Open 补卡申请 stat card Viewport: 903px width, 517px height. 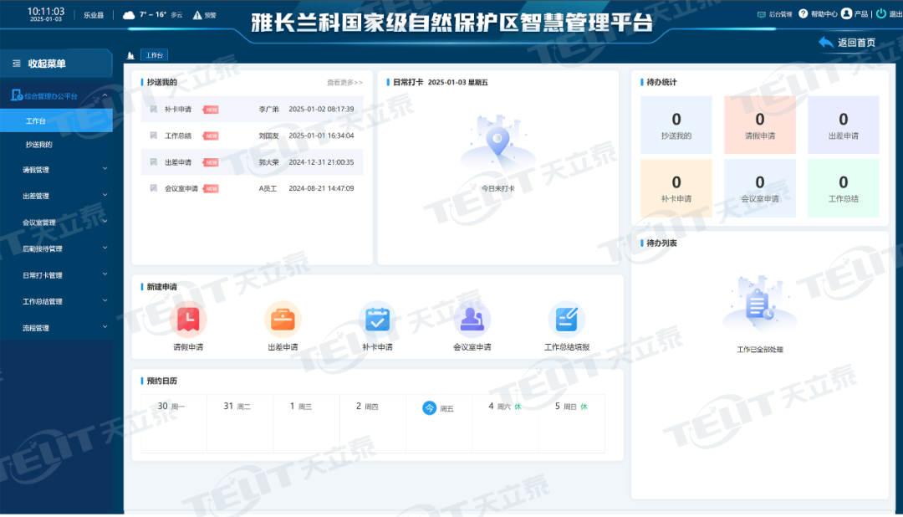click(x=676, y=188)
